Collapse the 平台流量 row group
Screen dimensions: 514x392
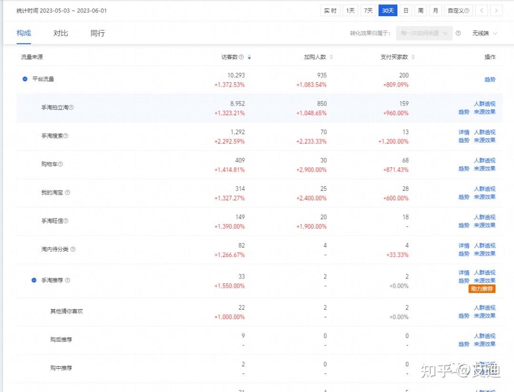coord(25,79)
